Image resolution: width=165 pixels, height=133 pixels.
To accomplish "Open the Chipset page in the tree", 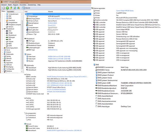I will 11,41.
